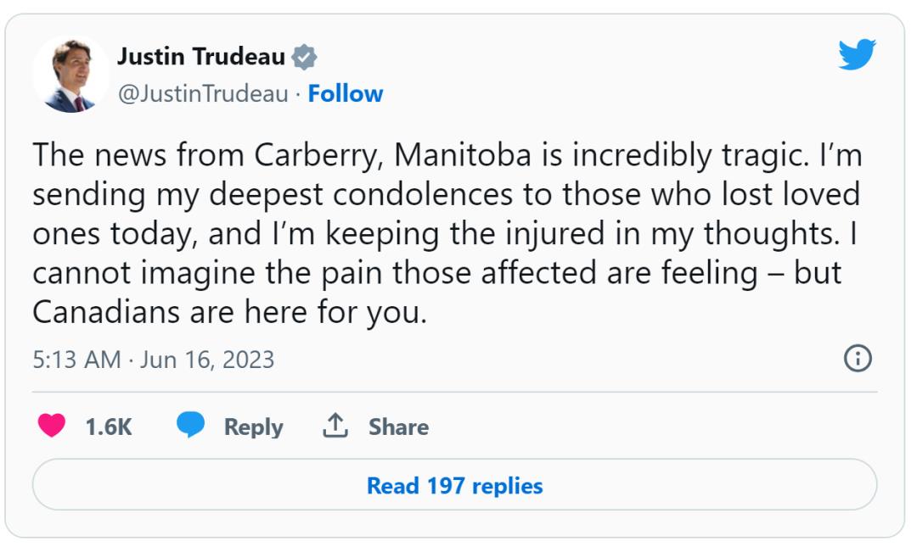Click the Twitter bird logo
Viewport: 917px width, 552px height.
(x=857, y=55)
